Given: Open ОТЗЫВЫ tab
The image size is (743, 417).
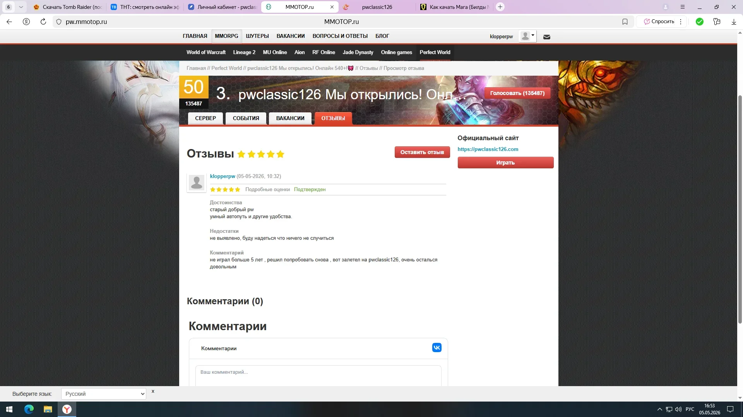Looking at the screenshot, I should tap(333, 118).
